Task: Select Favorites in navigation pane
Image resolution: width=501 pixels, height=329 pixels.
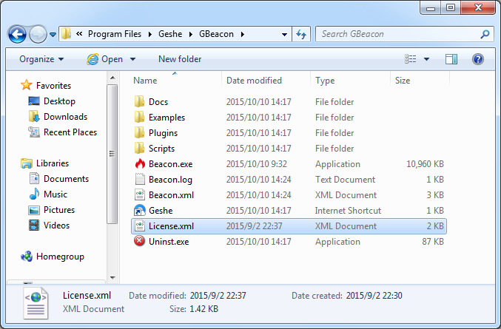Action: 53,86
